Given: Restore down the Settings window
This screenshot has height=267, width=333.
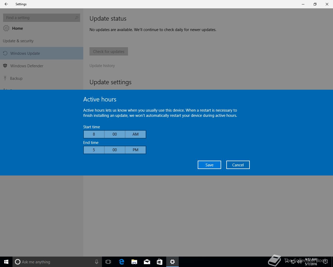Looking at the screenshot, I should click(x=315, y=4).
